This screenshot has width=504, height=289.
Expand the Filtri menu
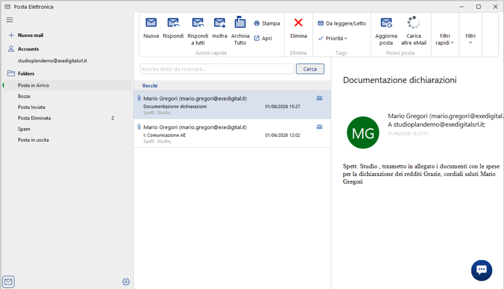470,39
